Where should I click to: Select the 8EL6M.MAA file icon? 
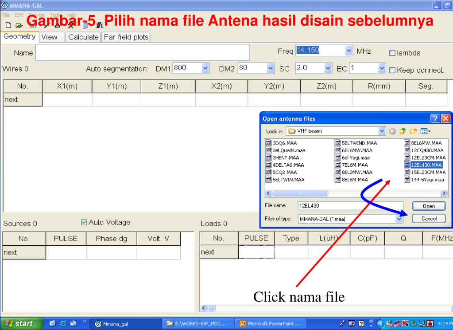(x=338, y=180)
